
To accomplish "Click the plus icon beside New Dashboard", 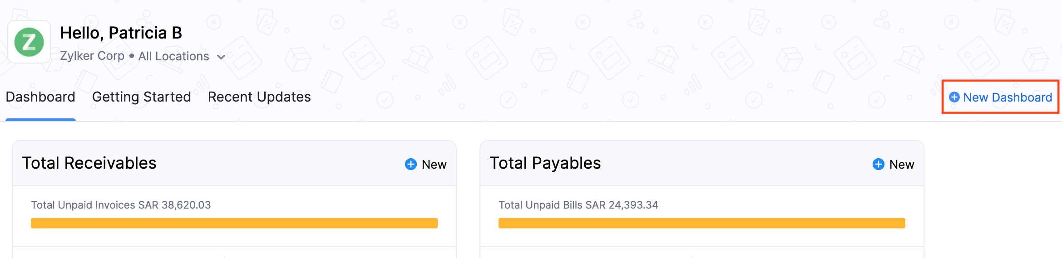I will (954, 97).
